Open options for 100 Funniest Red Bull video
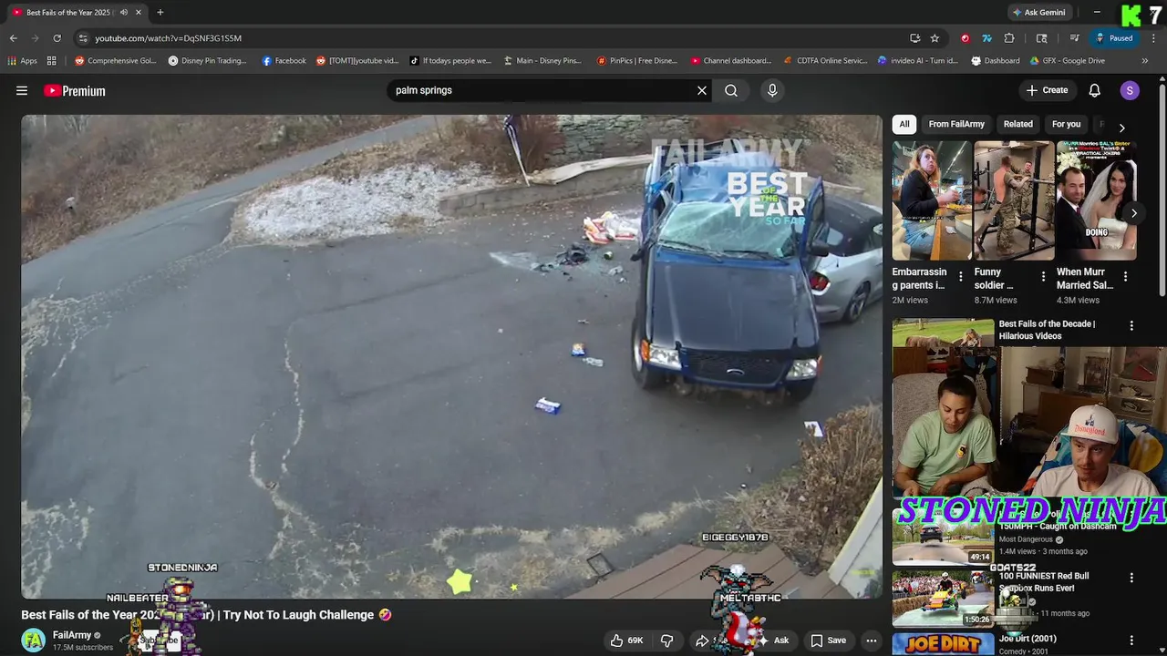Screen dimensions: 1167x656 [1131, 578]
